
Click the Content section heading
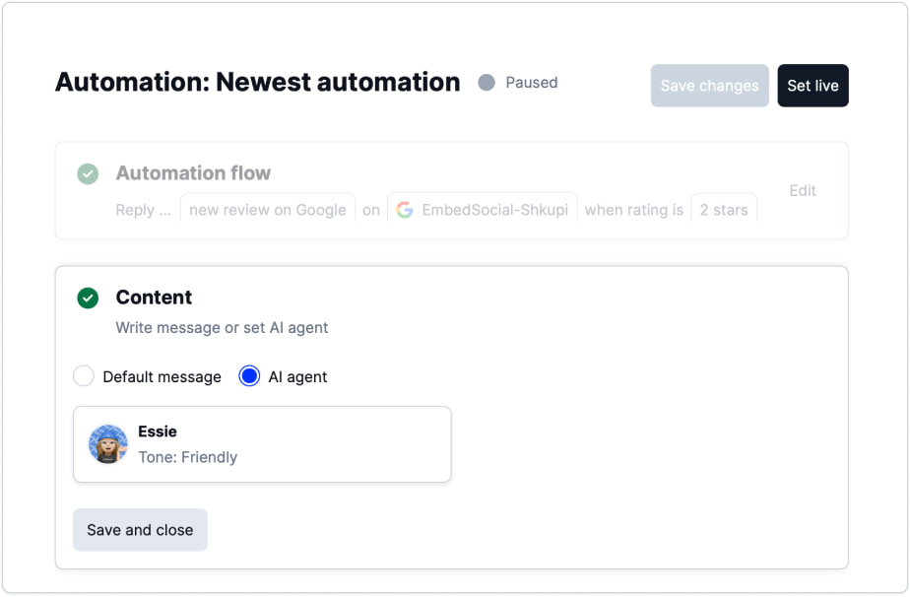[x=154, y=298]
